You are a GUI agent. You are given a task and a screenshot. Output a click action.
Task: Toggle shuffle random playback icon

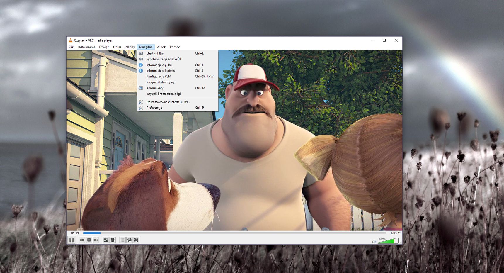point(136,240)
